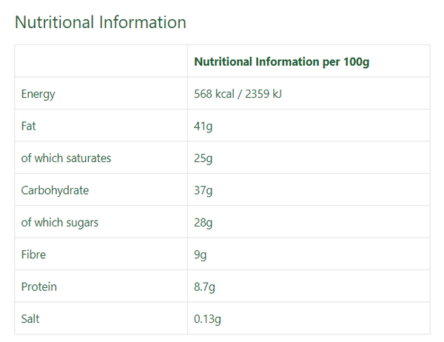Click the of which sugars label

(x=60, y=223)
